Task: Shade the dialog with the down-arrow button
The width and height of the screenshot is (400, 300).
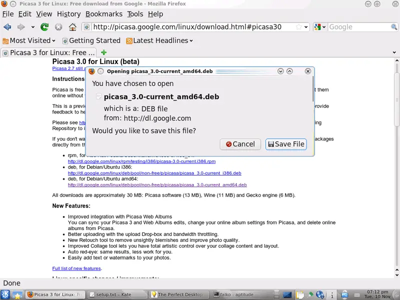Action: 280,71
